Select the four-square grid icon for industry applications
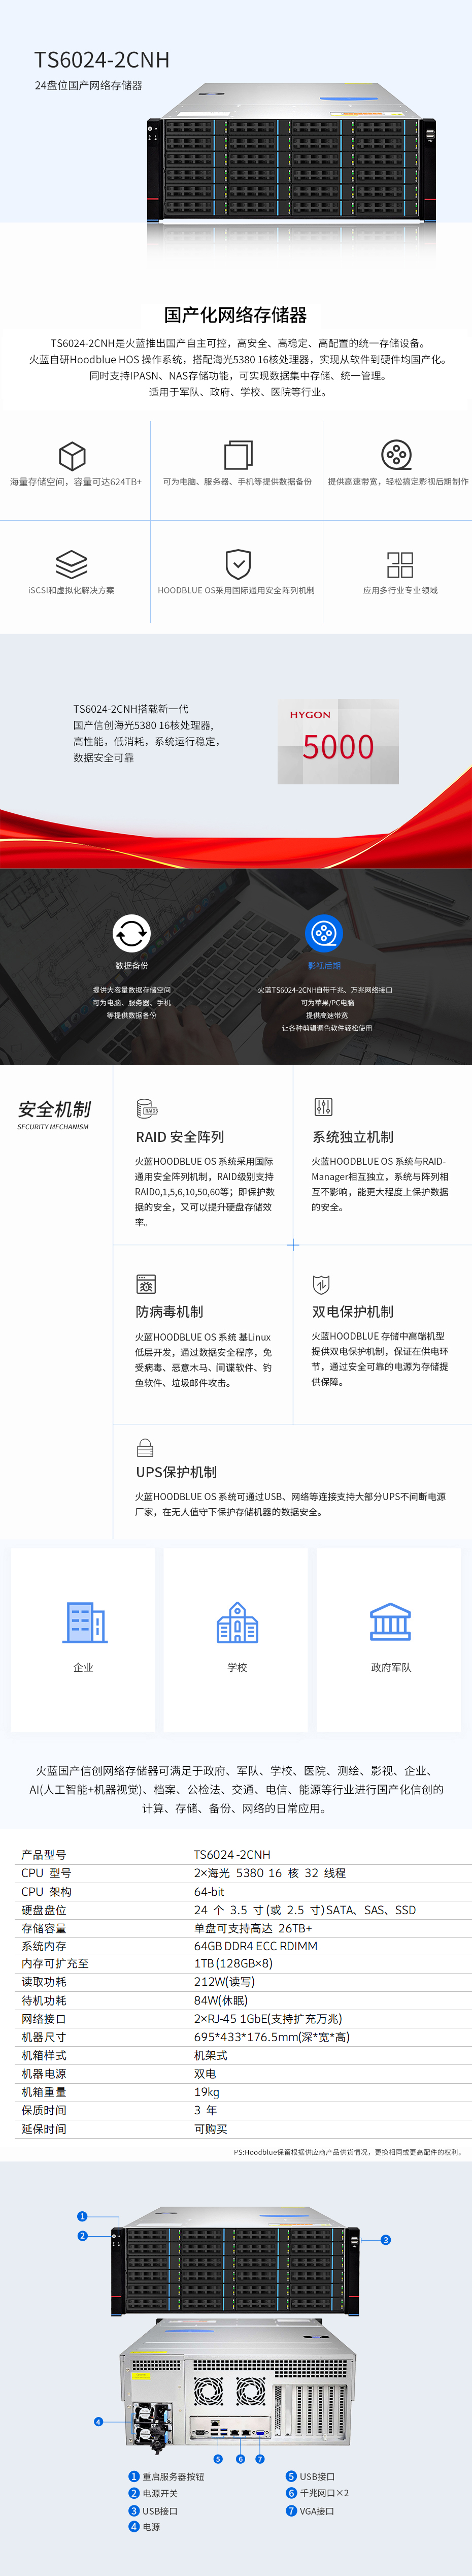 (400, 564)
